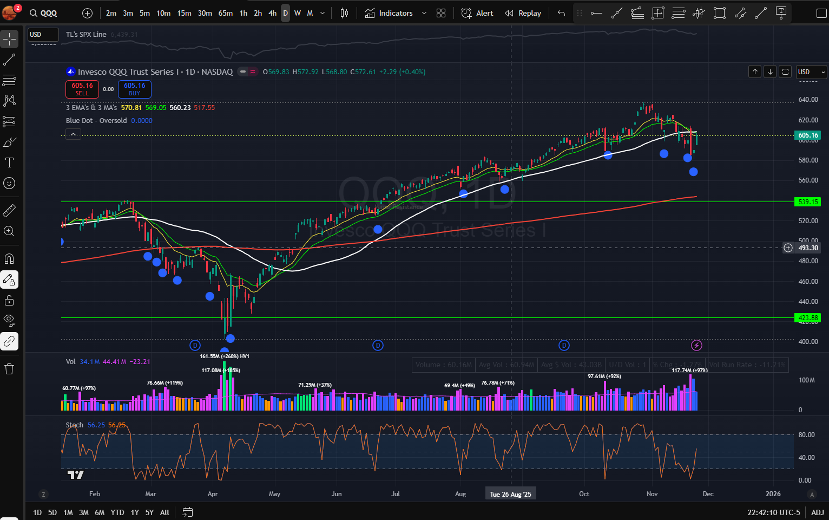The height and width of the screenshot is (520, 829).
Task: Expand the timeframe interval dropdown arrow
Action: (x=323, y=13)
